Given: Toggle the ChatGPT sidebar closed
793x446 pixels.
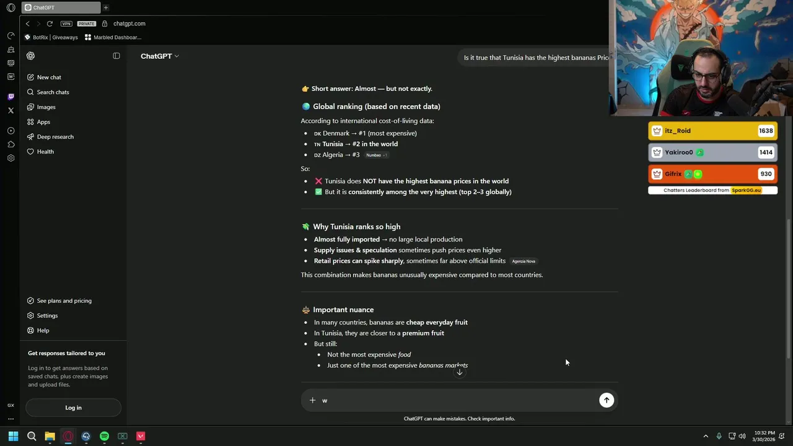Looking at the screenshot, I should [x=116, y=56].
